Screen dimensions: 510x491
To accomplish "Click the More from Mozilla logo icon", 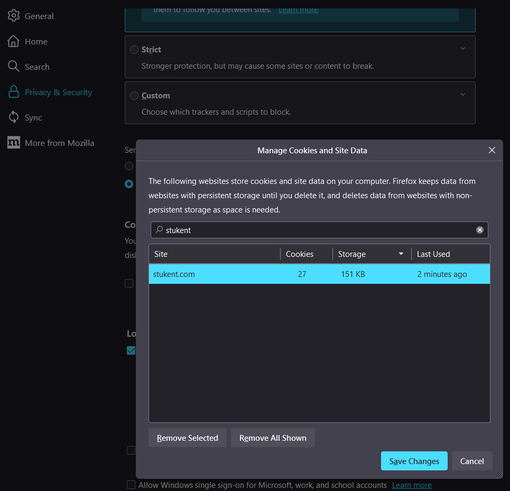I will (x=13, y=142).
